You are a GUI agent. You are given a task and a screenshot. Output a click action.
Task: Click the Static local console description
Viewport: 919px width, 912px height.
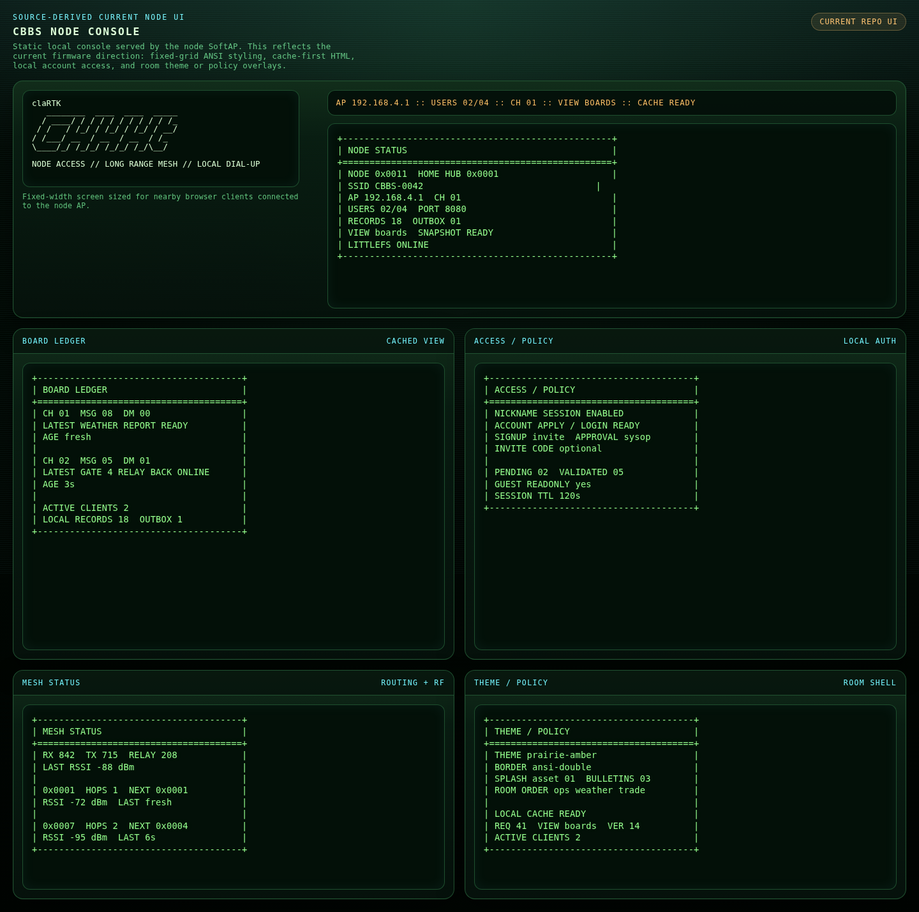pyautogui.click(x=184, y=56)
